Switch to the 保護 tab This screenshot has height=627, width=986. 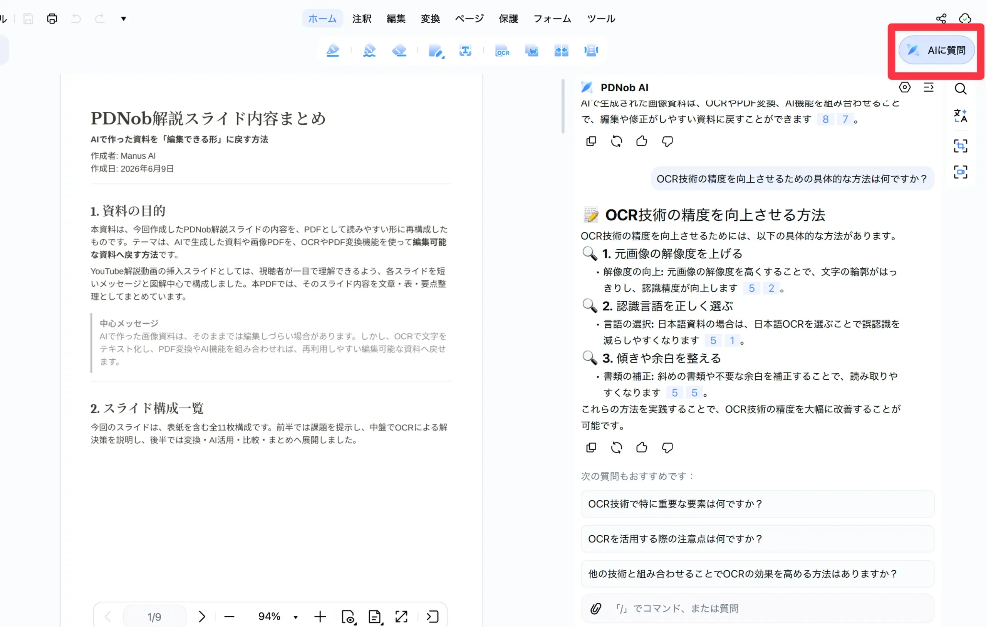click(508, 18)
